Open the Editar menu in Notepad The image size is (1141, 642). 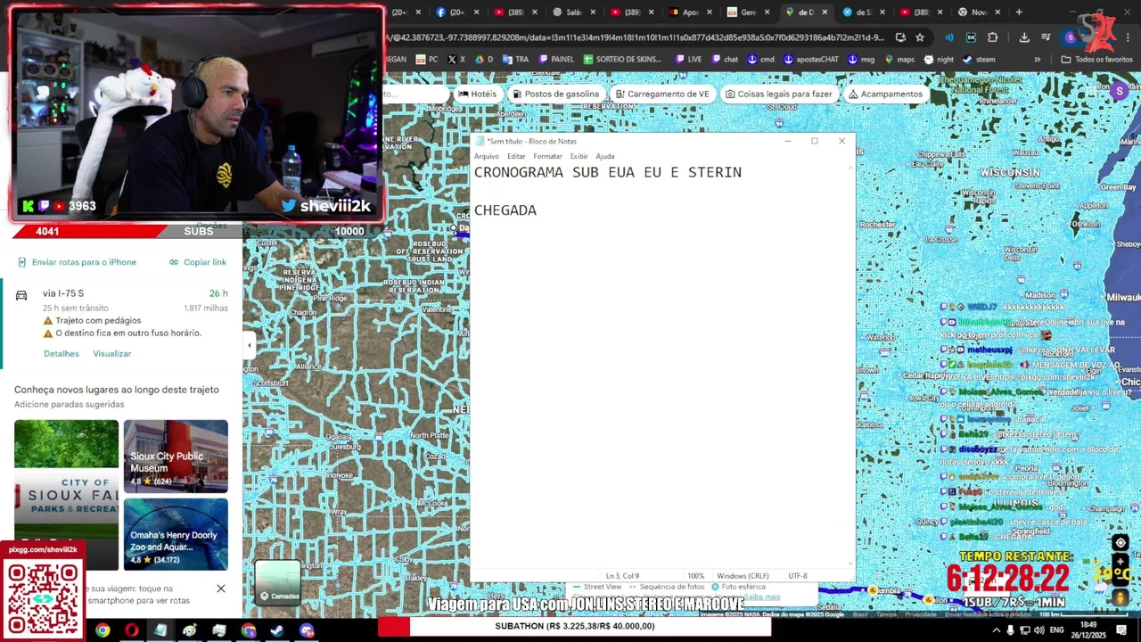click(x=516, y=156)
